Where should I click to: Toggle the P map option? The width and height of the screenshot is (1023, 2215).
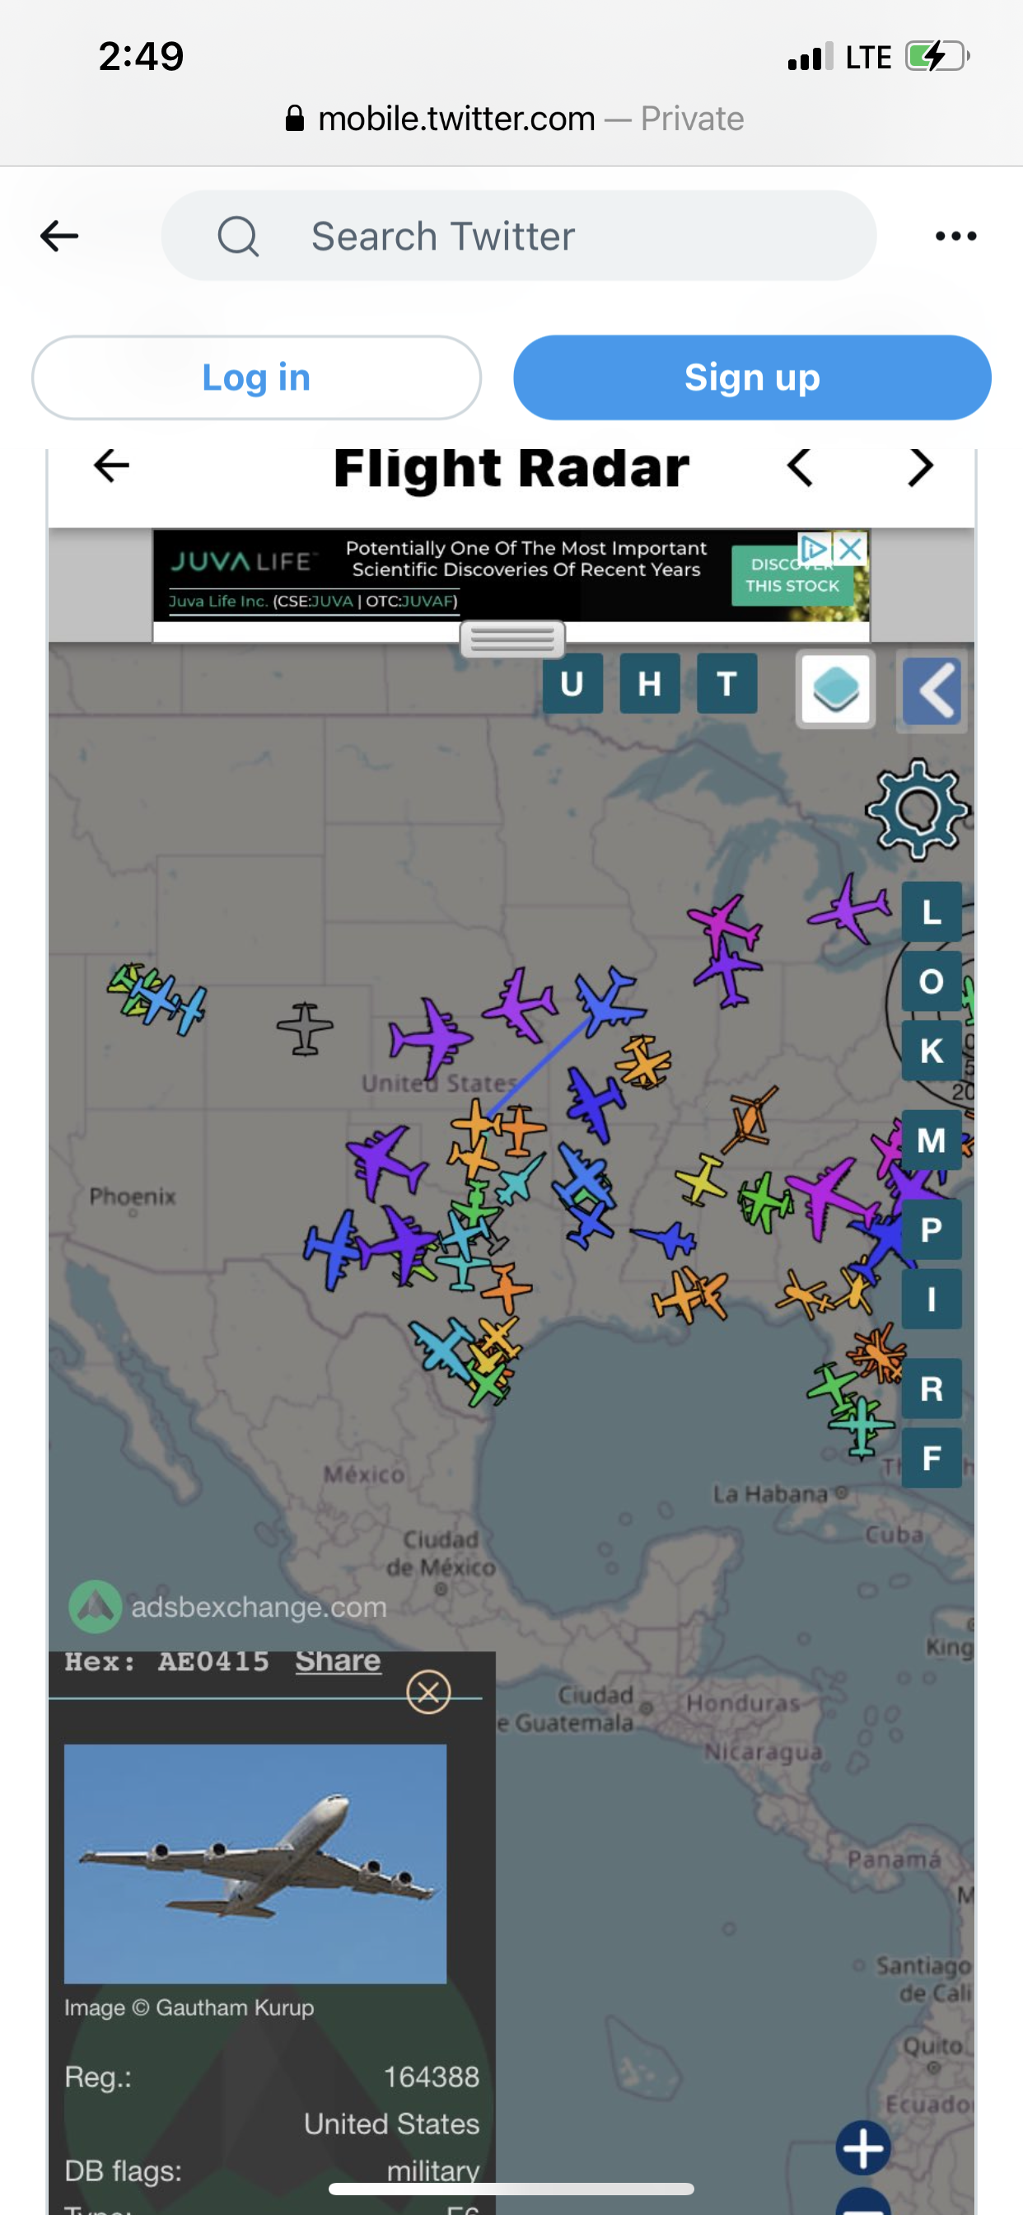(932, 1229)
